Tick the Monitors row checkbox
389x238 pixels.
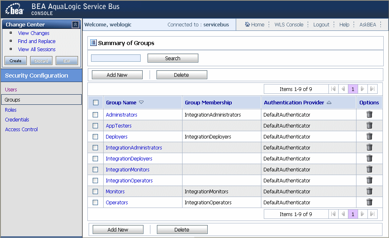[96, 191]
